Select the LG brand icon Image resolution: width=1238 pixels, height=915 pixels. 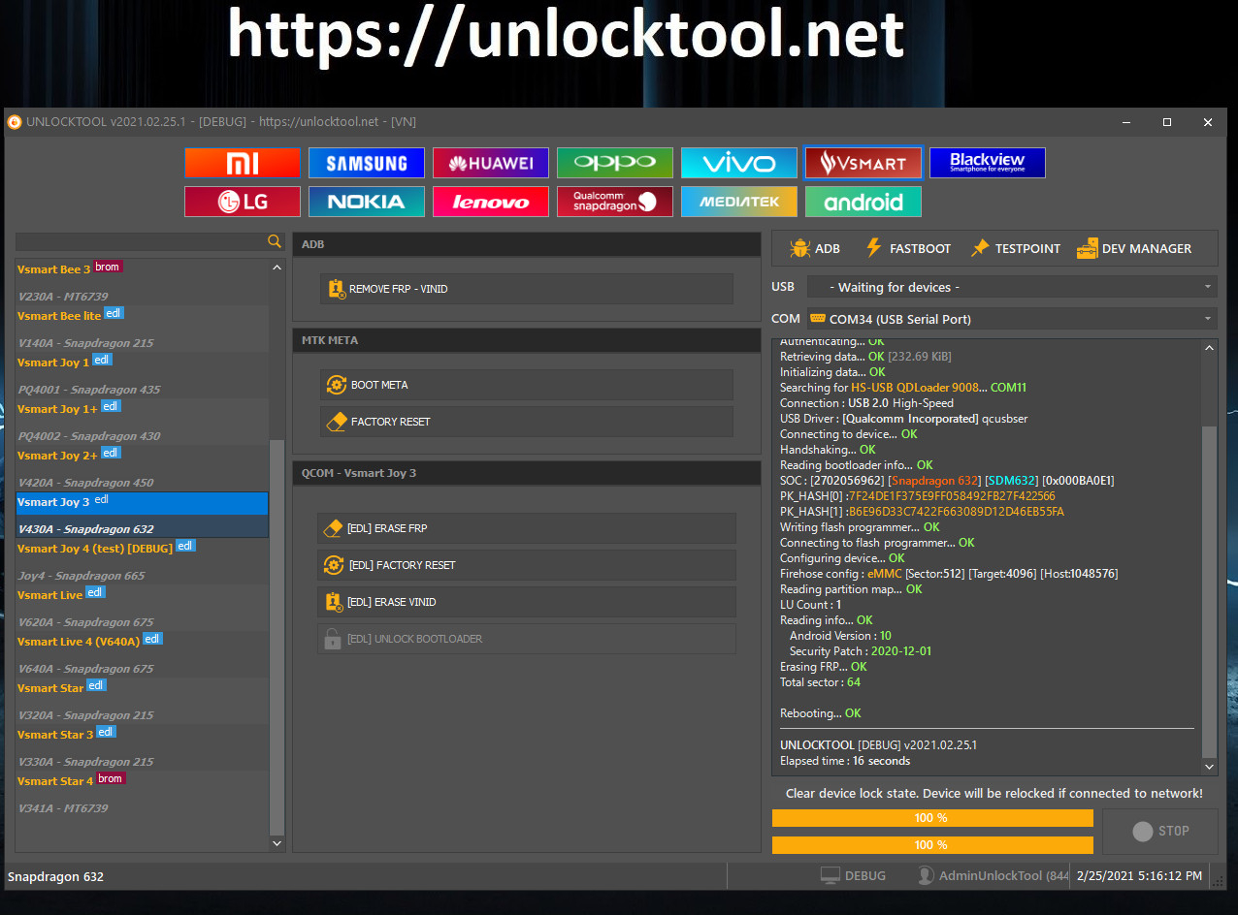click(243, 202)
